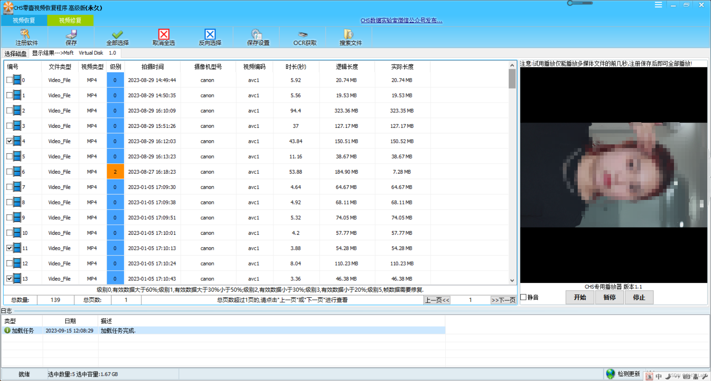Viewport: 711px width, 381px height.
Task: Open the hamburger menu in title bar
Action: pyautogui.click(x=658, y=5)
